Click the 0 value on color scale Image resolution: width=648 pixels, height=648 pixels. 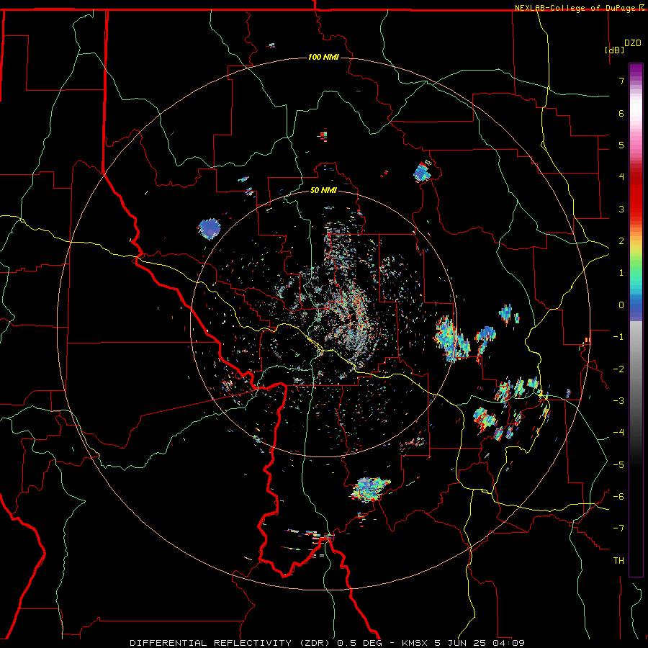621,305
